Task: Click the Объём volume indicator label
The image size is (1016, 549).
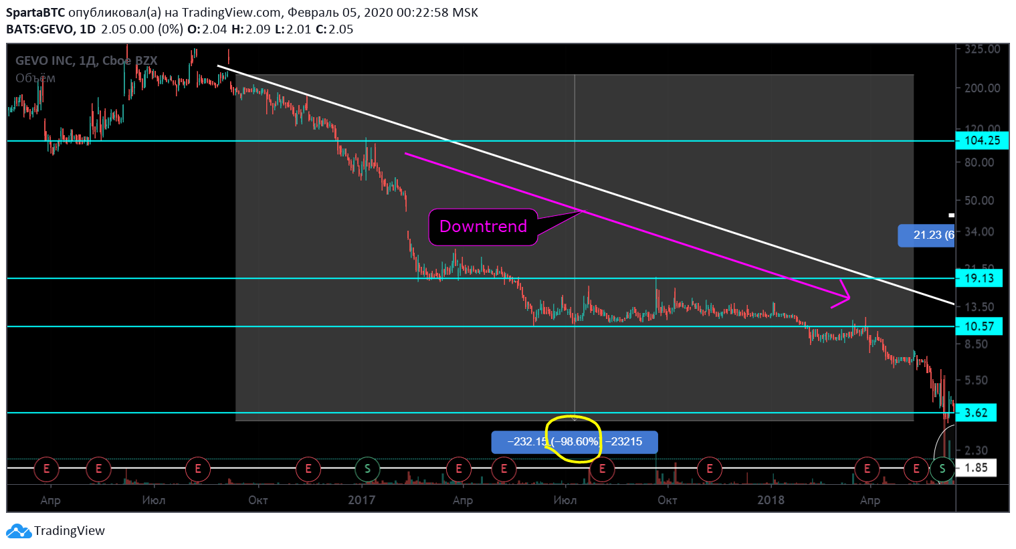Action: [x=35, y=78]
